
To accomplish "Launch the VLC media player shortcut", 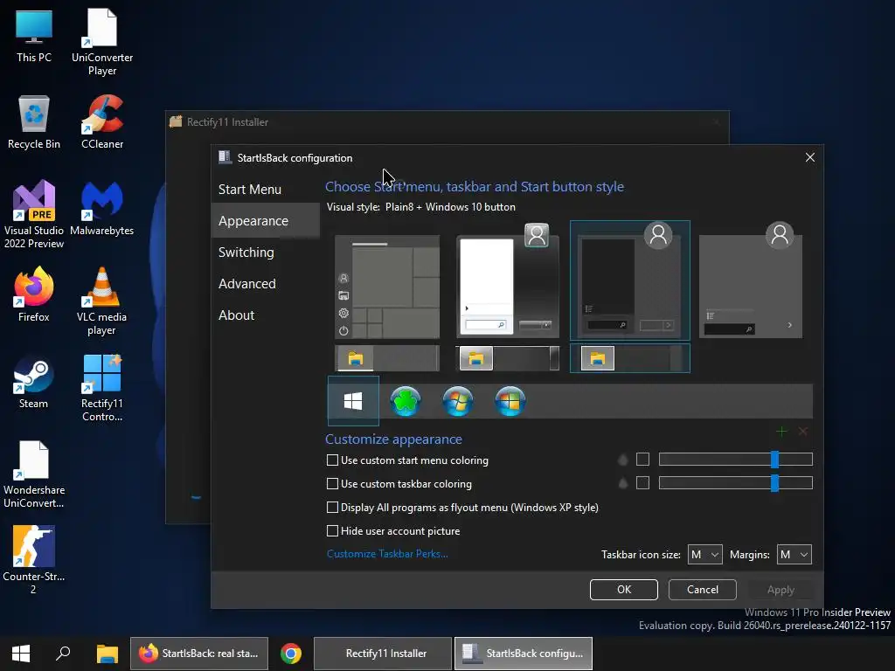I will coord(102,301).
